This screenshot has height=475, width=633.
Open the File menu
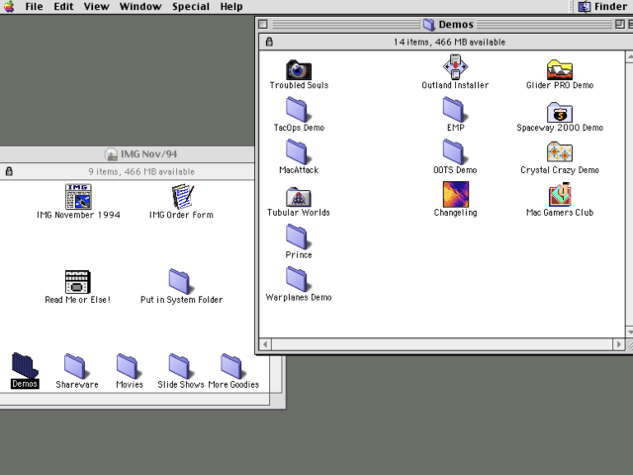click(x=34, y=7)
